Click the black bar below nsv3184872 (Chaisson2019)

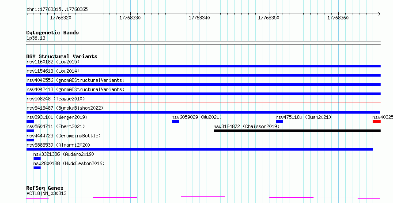pyautogui.click(x=297, y=131)
